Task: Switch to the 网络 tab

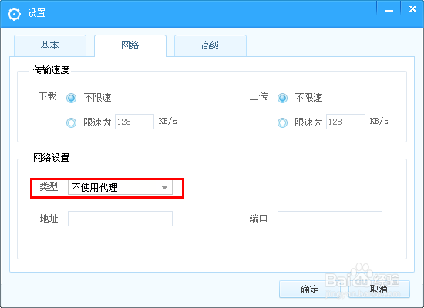Action: (x=130, y=45)
